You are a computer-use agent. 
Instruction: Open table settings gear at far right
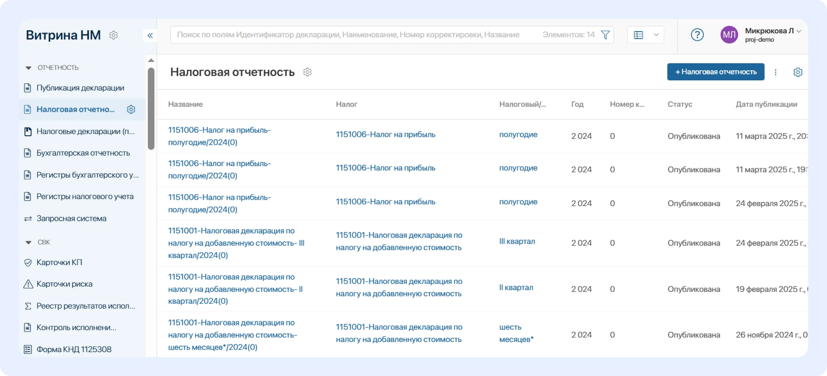tap(798, 72)
